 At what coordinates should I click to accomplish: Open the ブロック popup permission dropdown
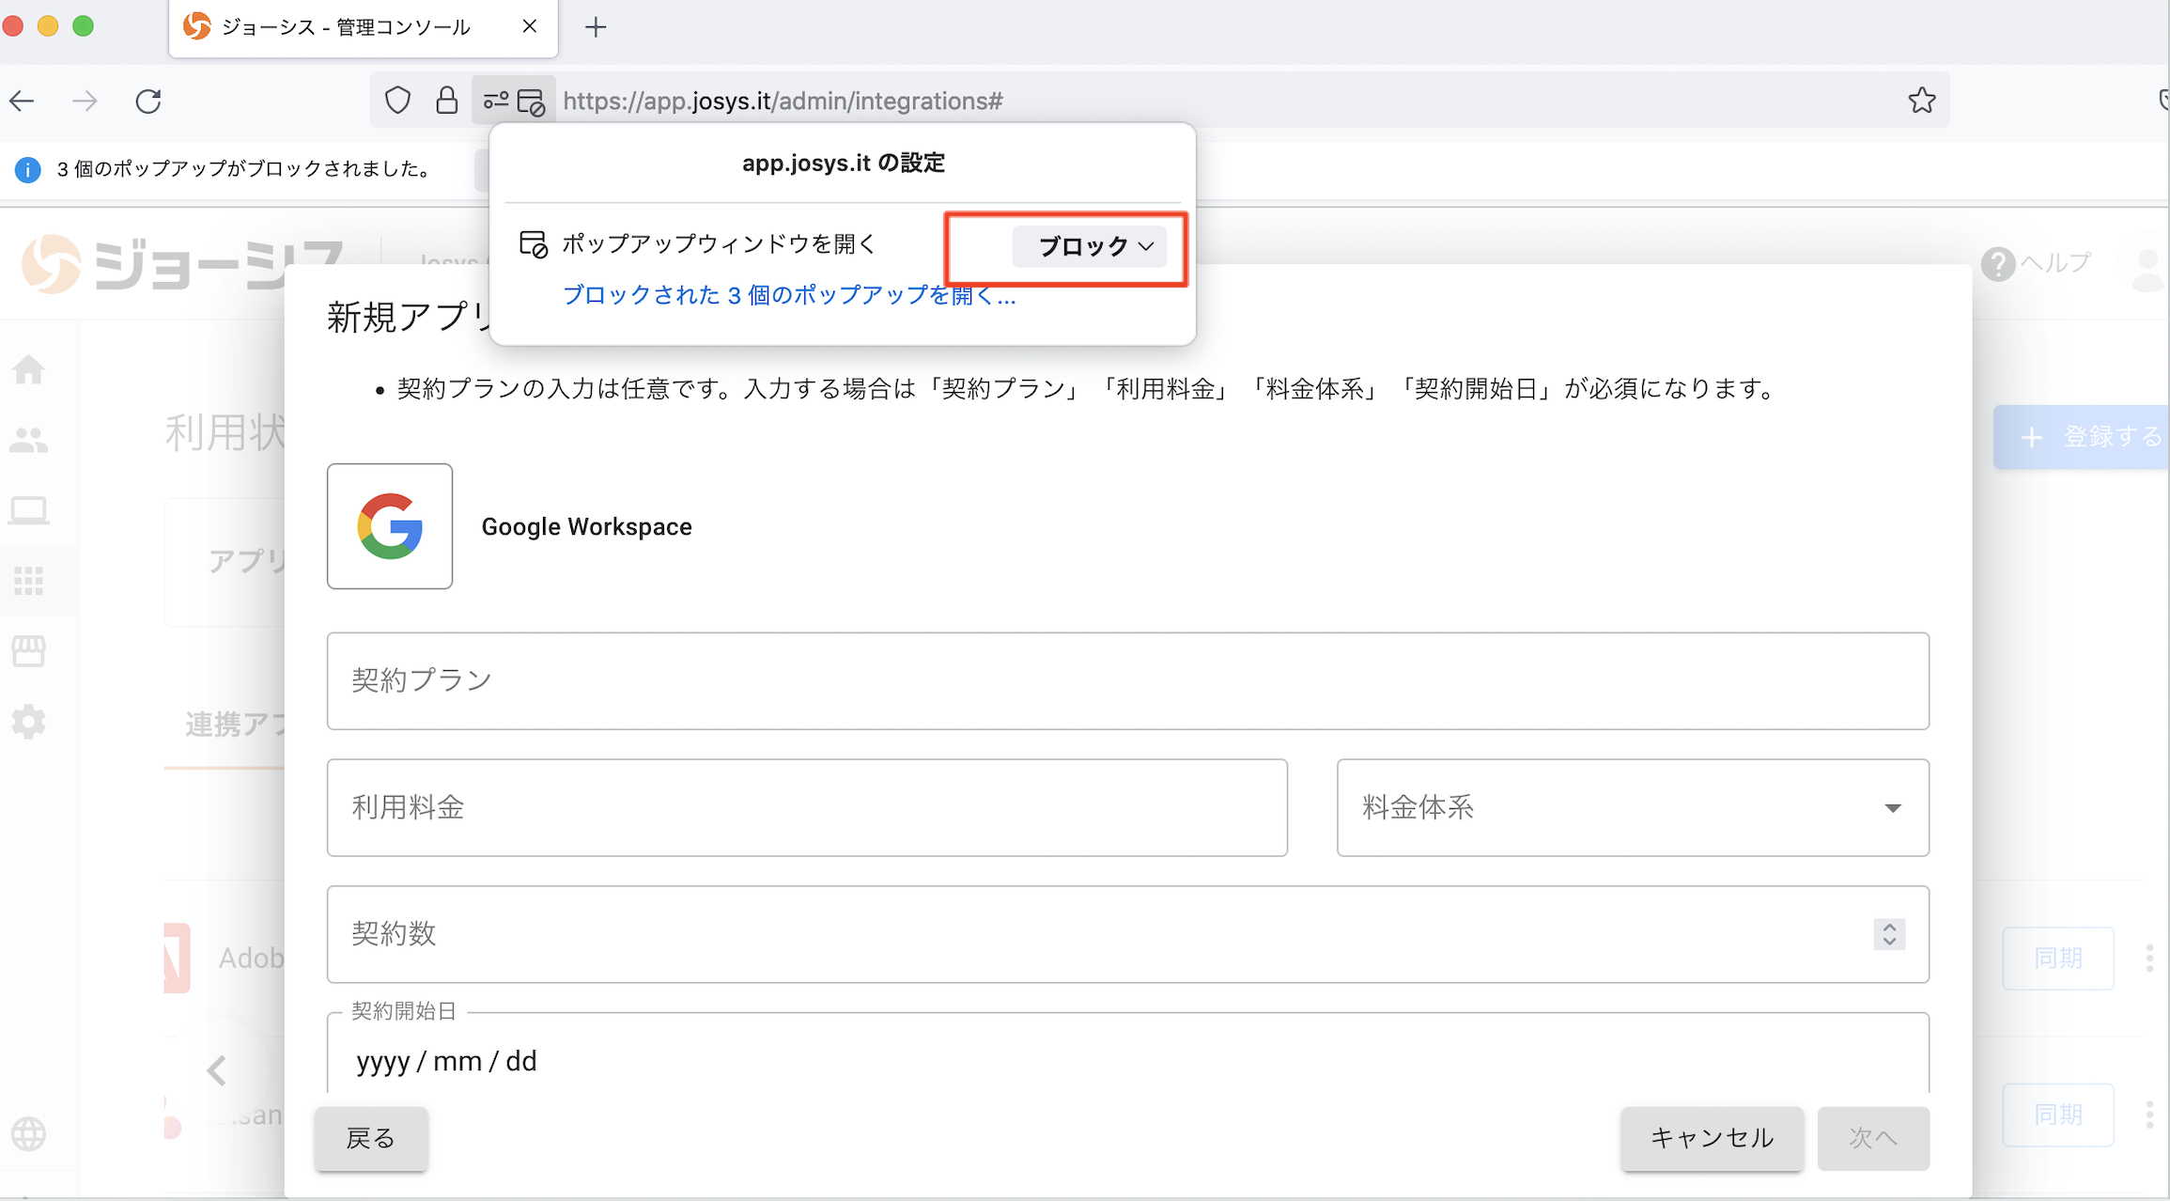point(1090,246)
